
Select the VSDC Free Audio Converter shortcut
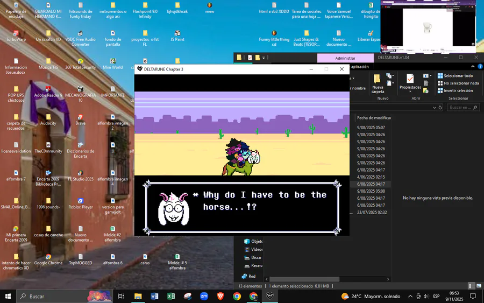pyautogui.click(x=80, y=38)
